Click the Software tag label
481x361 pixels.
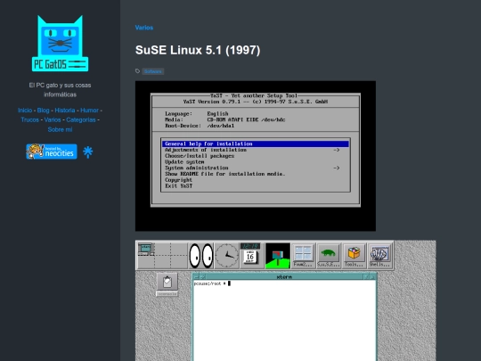click(x=153, y=71)
